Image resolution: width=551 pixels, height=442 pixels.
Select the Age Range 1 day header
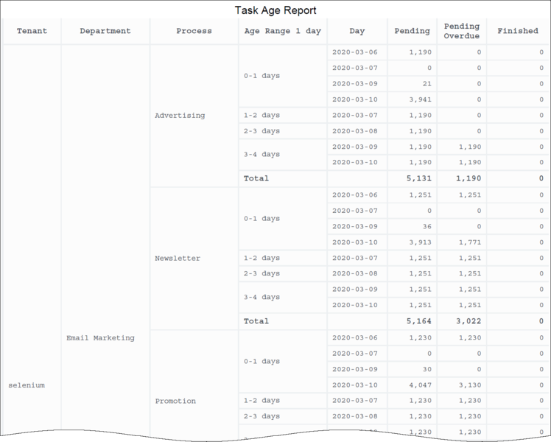tap(283, 31)
